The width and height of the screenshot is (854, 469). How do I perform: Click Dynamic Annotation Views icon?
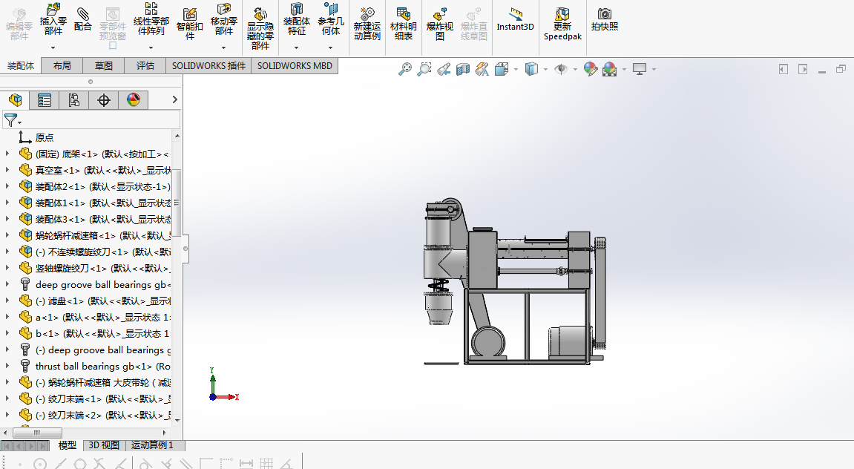click(x=482, y=69)
